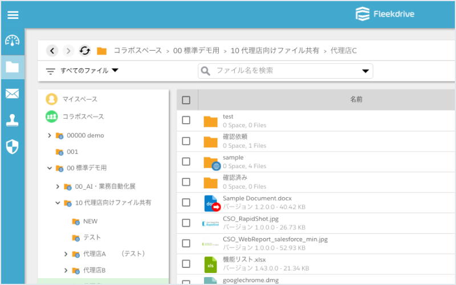Collapse the 10 代理店向けファイル共有 tree node
The image size is (456, 285).
(x=58, y=203)
